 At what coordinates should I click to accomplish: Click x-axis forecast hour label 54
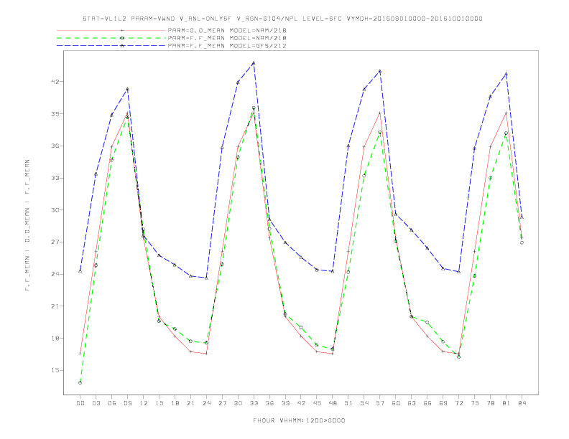click(x=364, y=403)
